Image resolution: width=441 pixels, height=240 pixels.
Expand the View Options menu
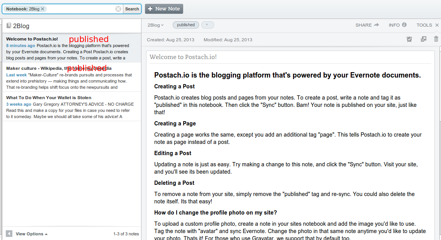tap(31, 234)
